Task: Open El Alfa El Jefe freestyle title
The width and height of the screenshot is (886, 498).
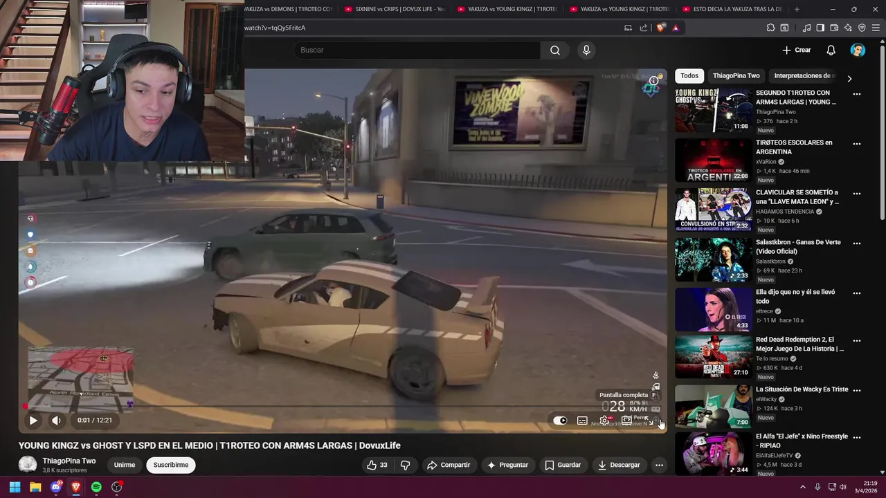Action: [x=802, y=441]
